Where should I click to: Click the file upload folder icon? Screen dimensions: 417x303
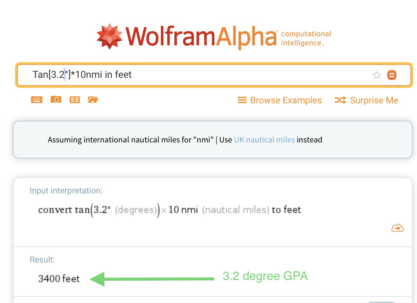(93, 100)
